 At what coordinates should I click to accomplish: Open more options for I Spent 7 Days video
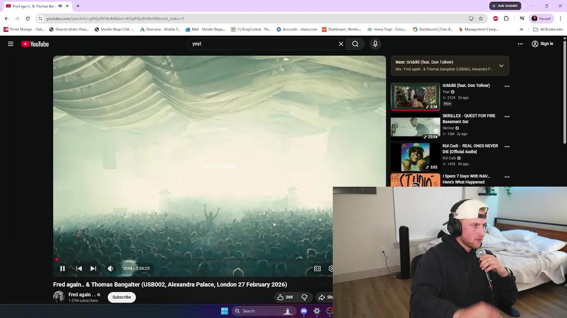[507, 177]
